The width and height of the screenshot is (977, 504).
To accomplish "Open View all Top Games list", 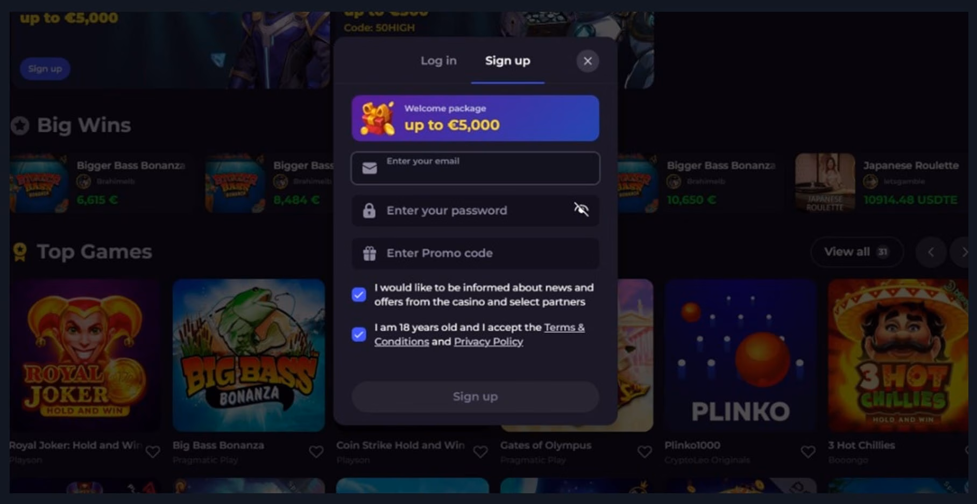I will point(856,252).
